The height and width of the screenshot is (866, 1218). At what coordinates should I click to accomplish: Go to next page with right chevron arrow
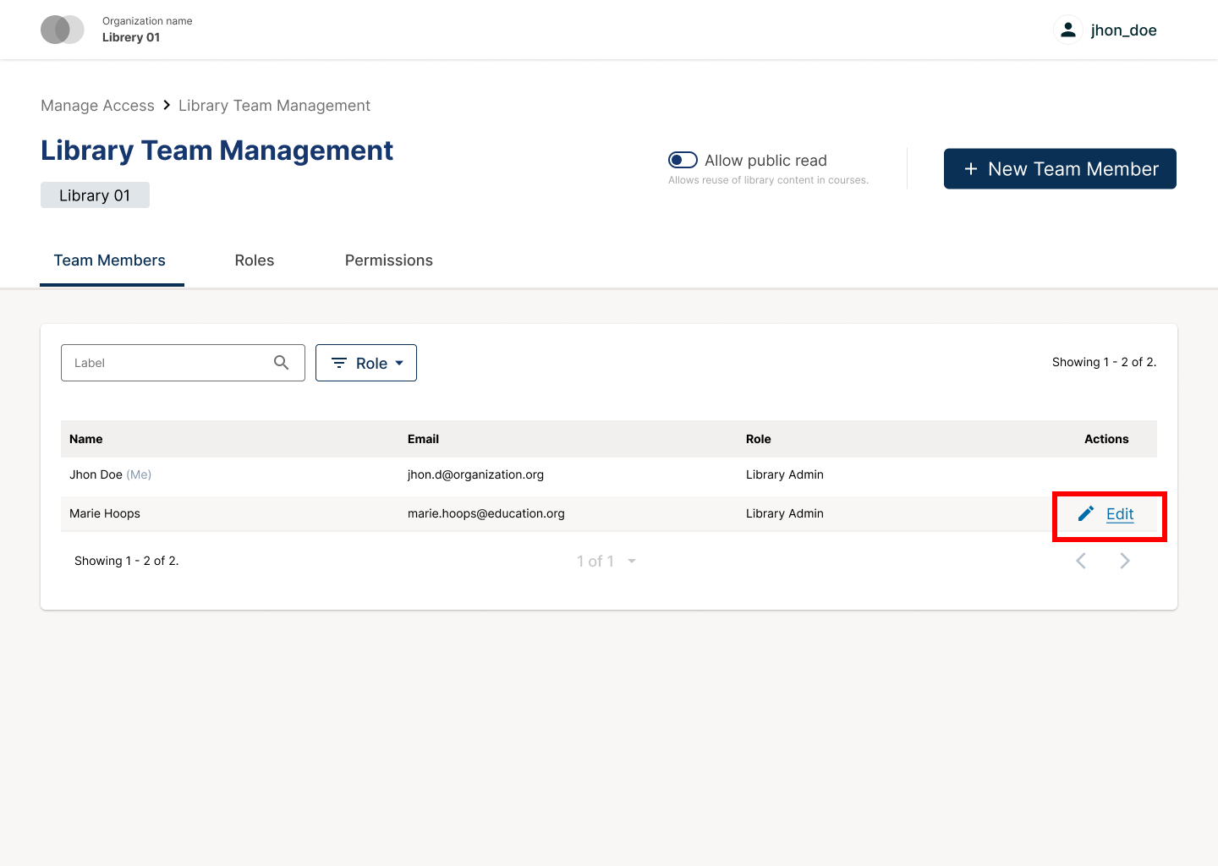[x=1125, y=561]
